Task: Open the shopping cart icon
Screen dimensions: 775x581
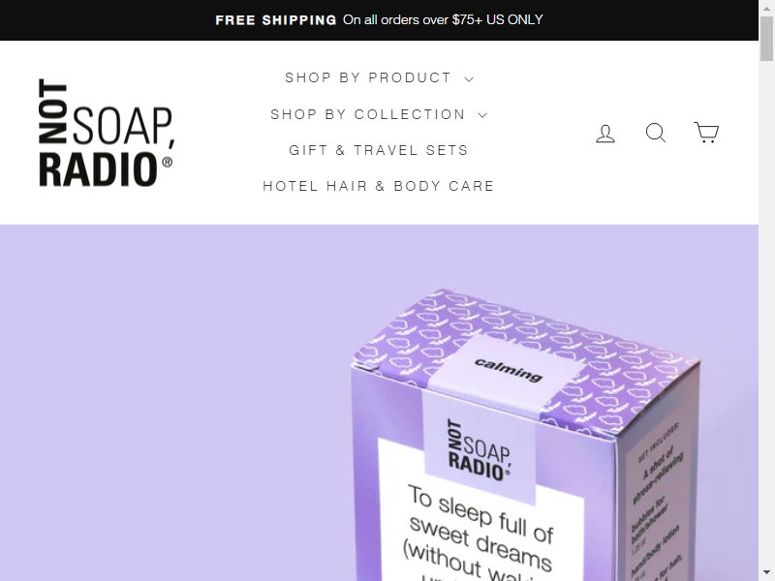Action: [706, 133]
